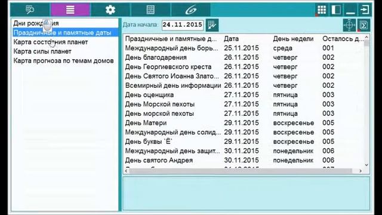The height and width of the screenshot is (215, 382).
Task: Select row 'День буквы Ё'
Action: pyautogui.click(x=244, y=142)
